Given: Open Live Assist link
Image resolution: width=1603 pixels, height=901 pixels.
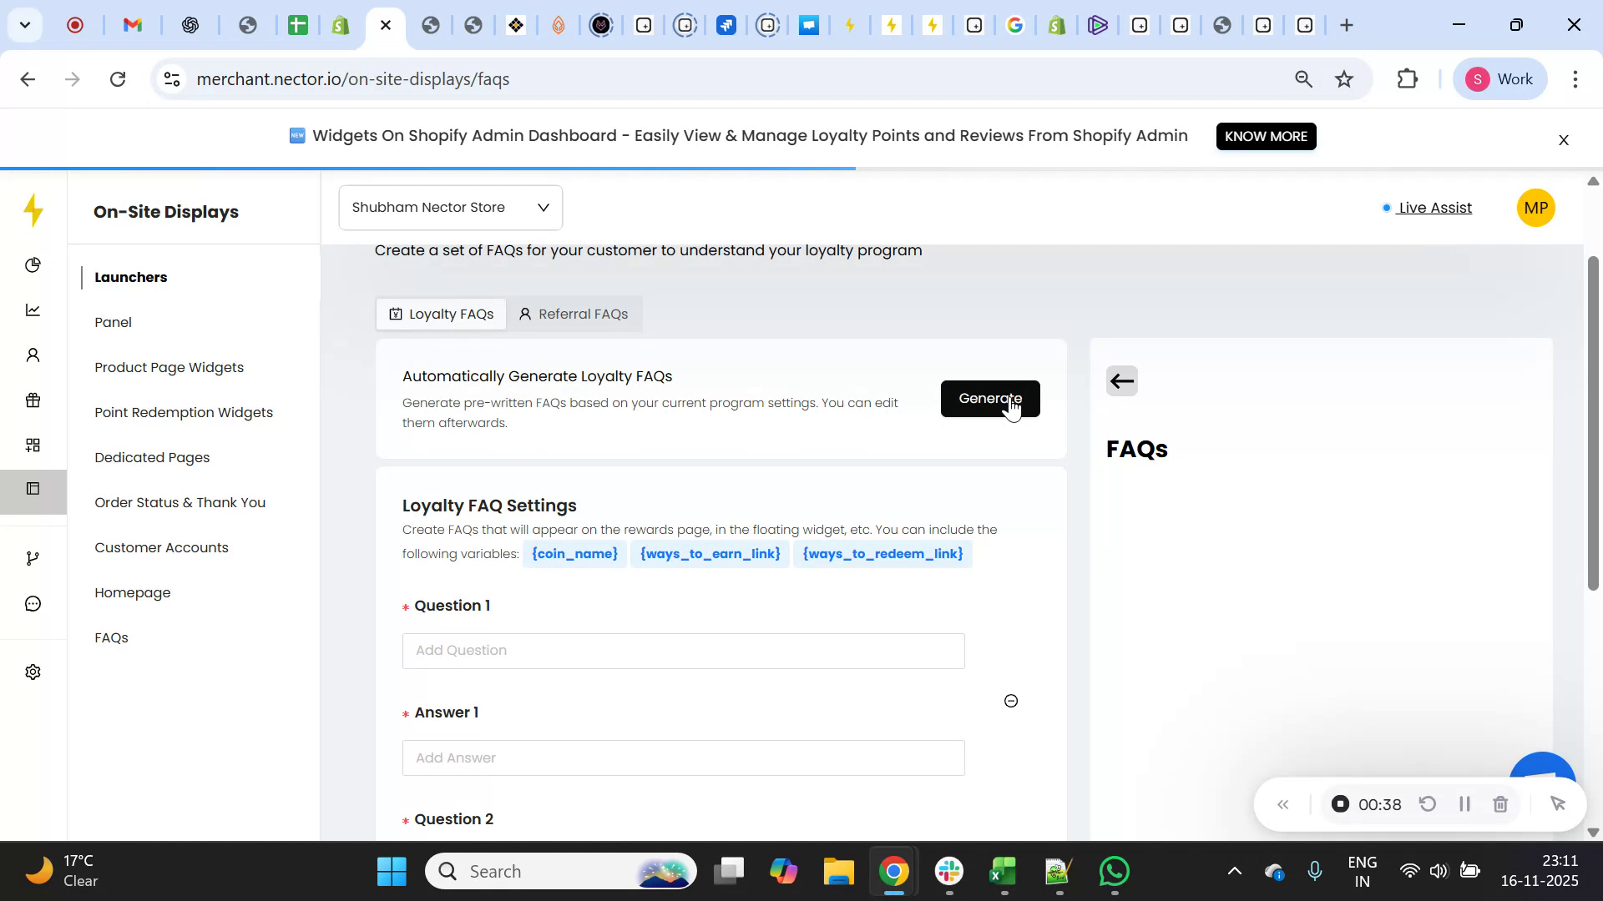Looking at the screenshot, I should [x=1434, y=208].
